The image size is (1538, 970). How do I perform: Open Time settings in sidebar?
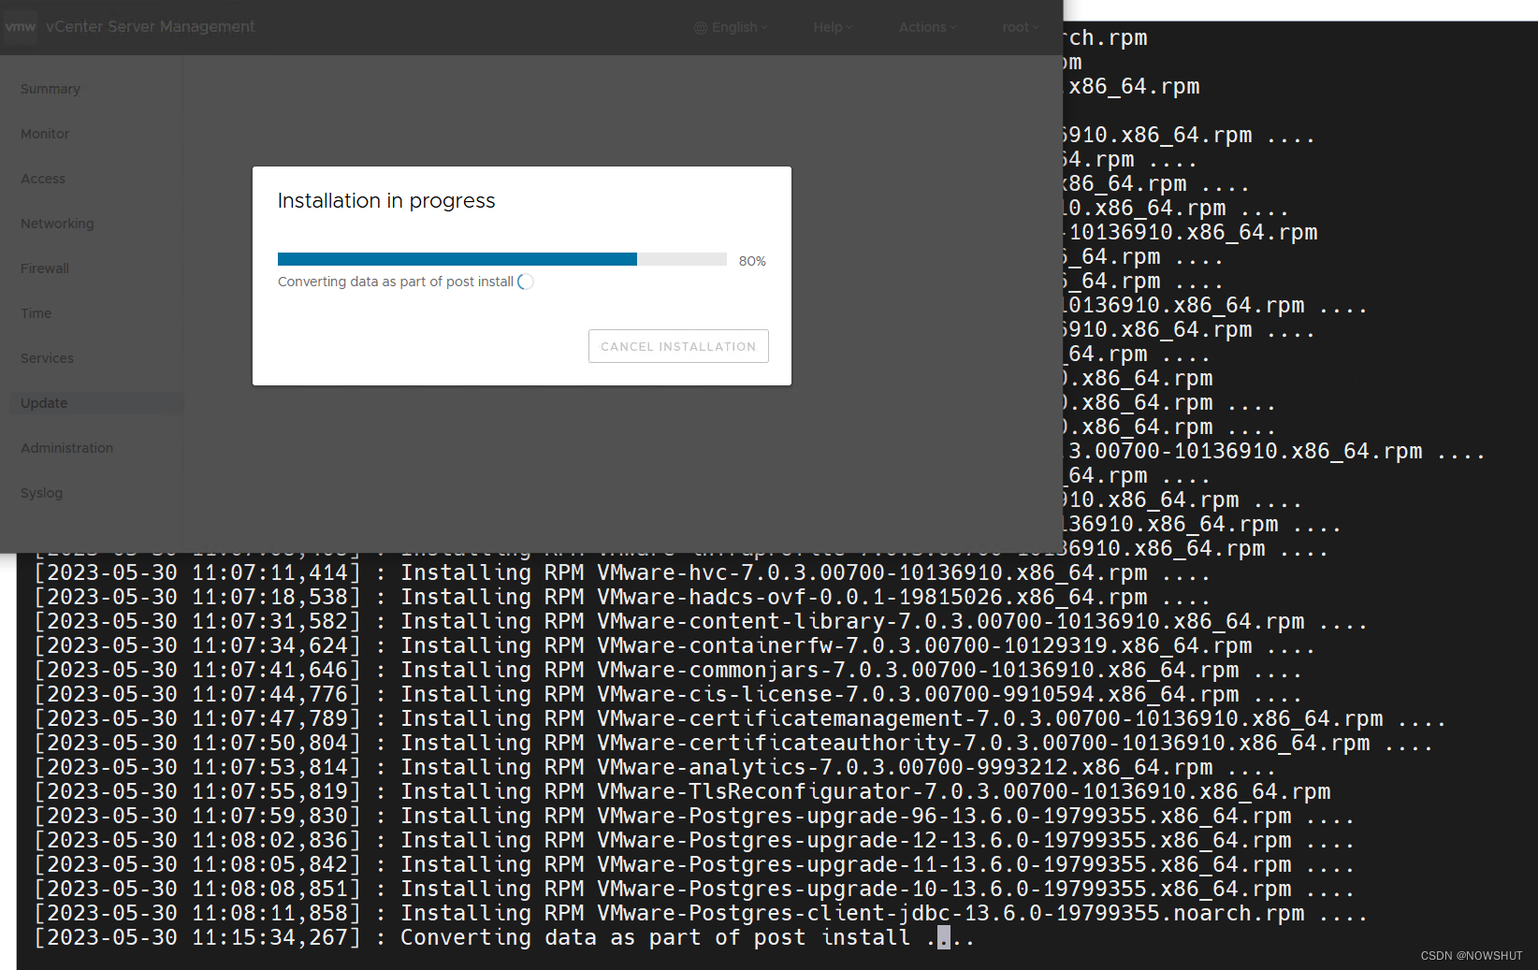(x=36, y=313)
